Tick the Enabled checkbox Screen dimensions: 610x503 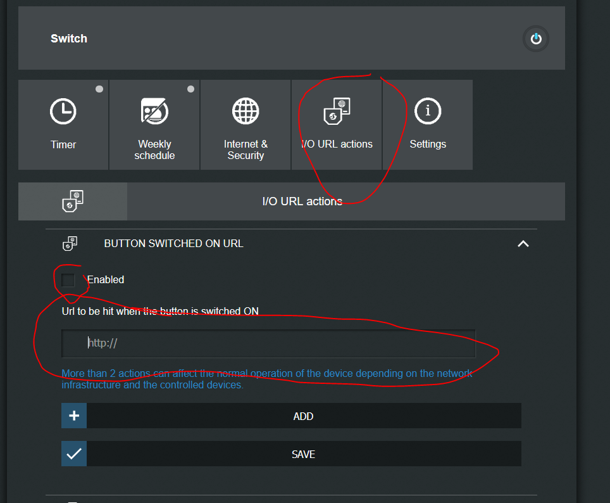pos(68,280)
